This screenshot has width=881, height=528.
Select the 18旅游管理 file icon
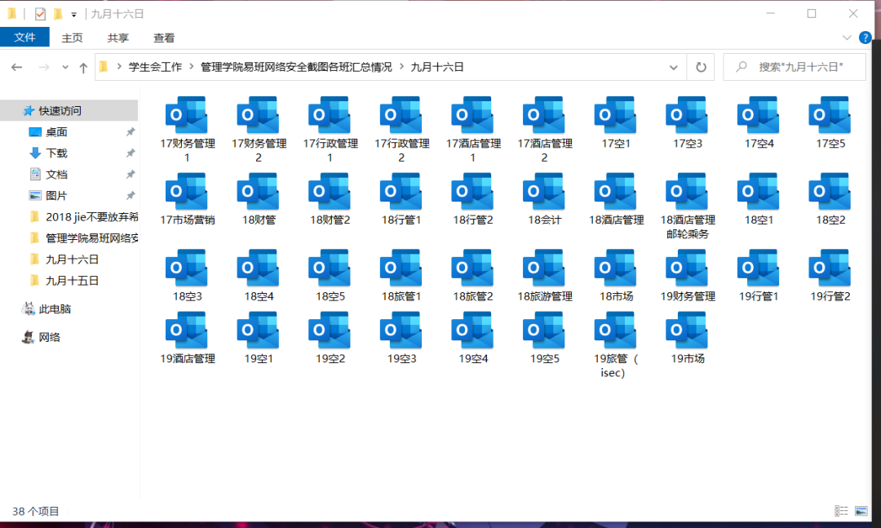[544, 268]
